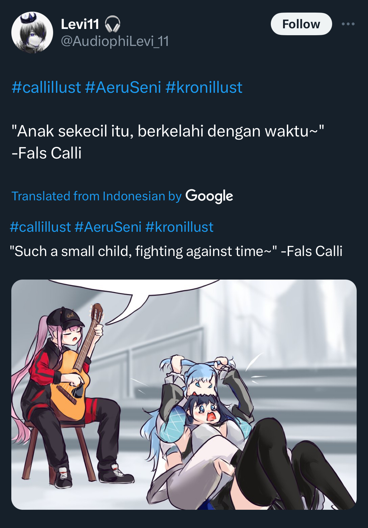This screenshot has width=368, height=528.
Task: Follow the Levi11 account
Action: point(301,24)
